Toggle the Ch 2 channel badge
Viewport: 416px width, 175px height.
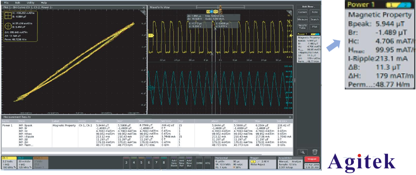click(25, 163)
